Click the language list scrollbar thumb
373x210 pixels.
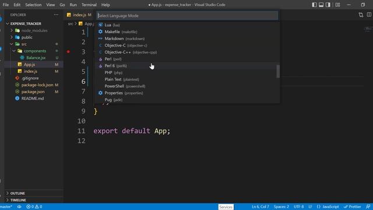(x=278, y=71)
